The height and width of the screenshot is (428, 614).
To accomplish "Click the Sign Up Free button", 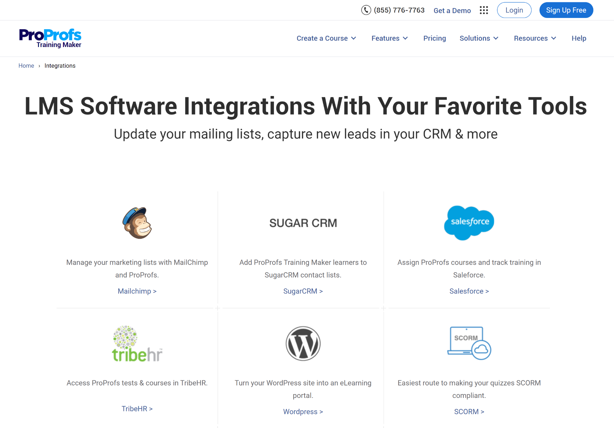I will pyautogui.click(x=566, y=10).
